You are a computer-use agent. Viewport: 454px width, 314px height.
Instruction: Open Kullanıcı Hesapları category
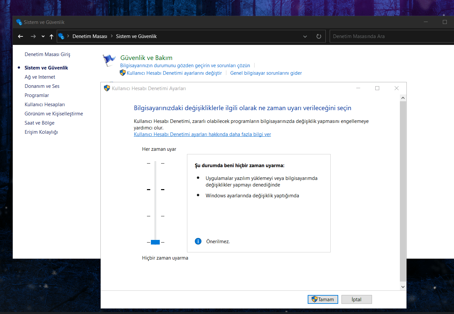pyautogui.click(x=45, y=105)
